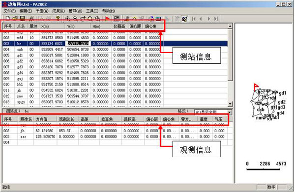
Task: Save the file with the floppy disk icon
Action: pos(23,19)
